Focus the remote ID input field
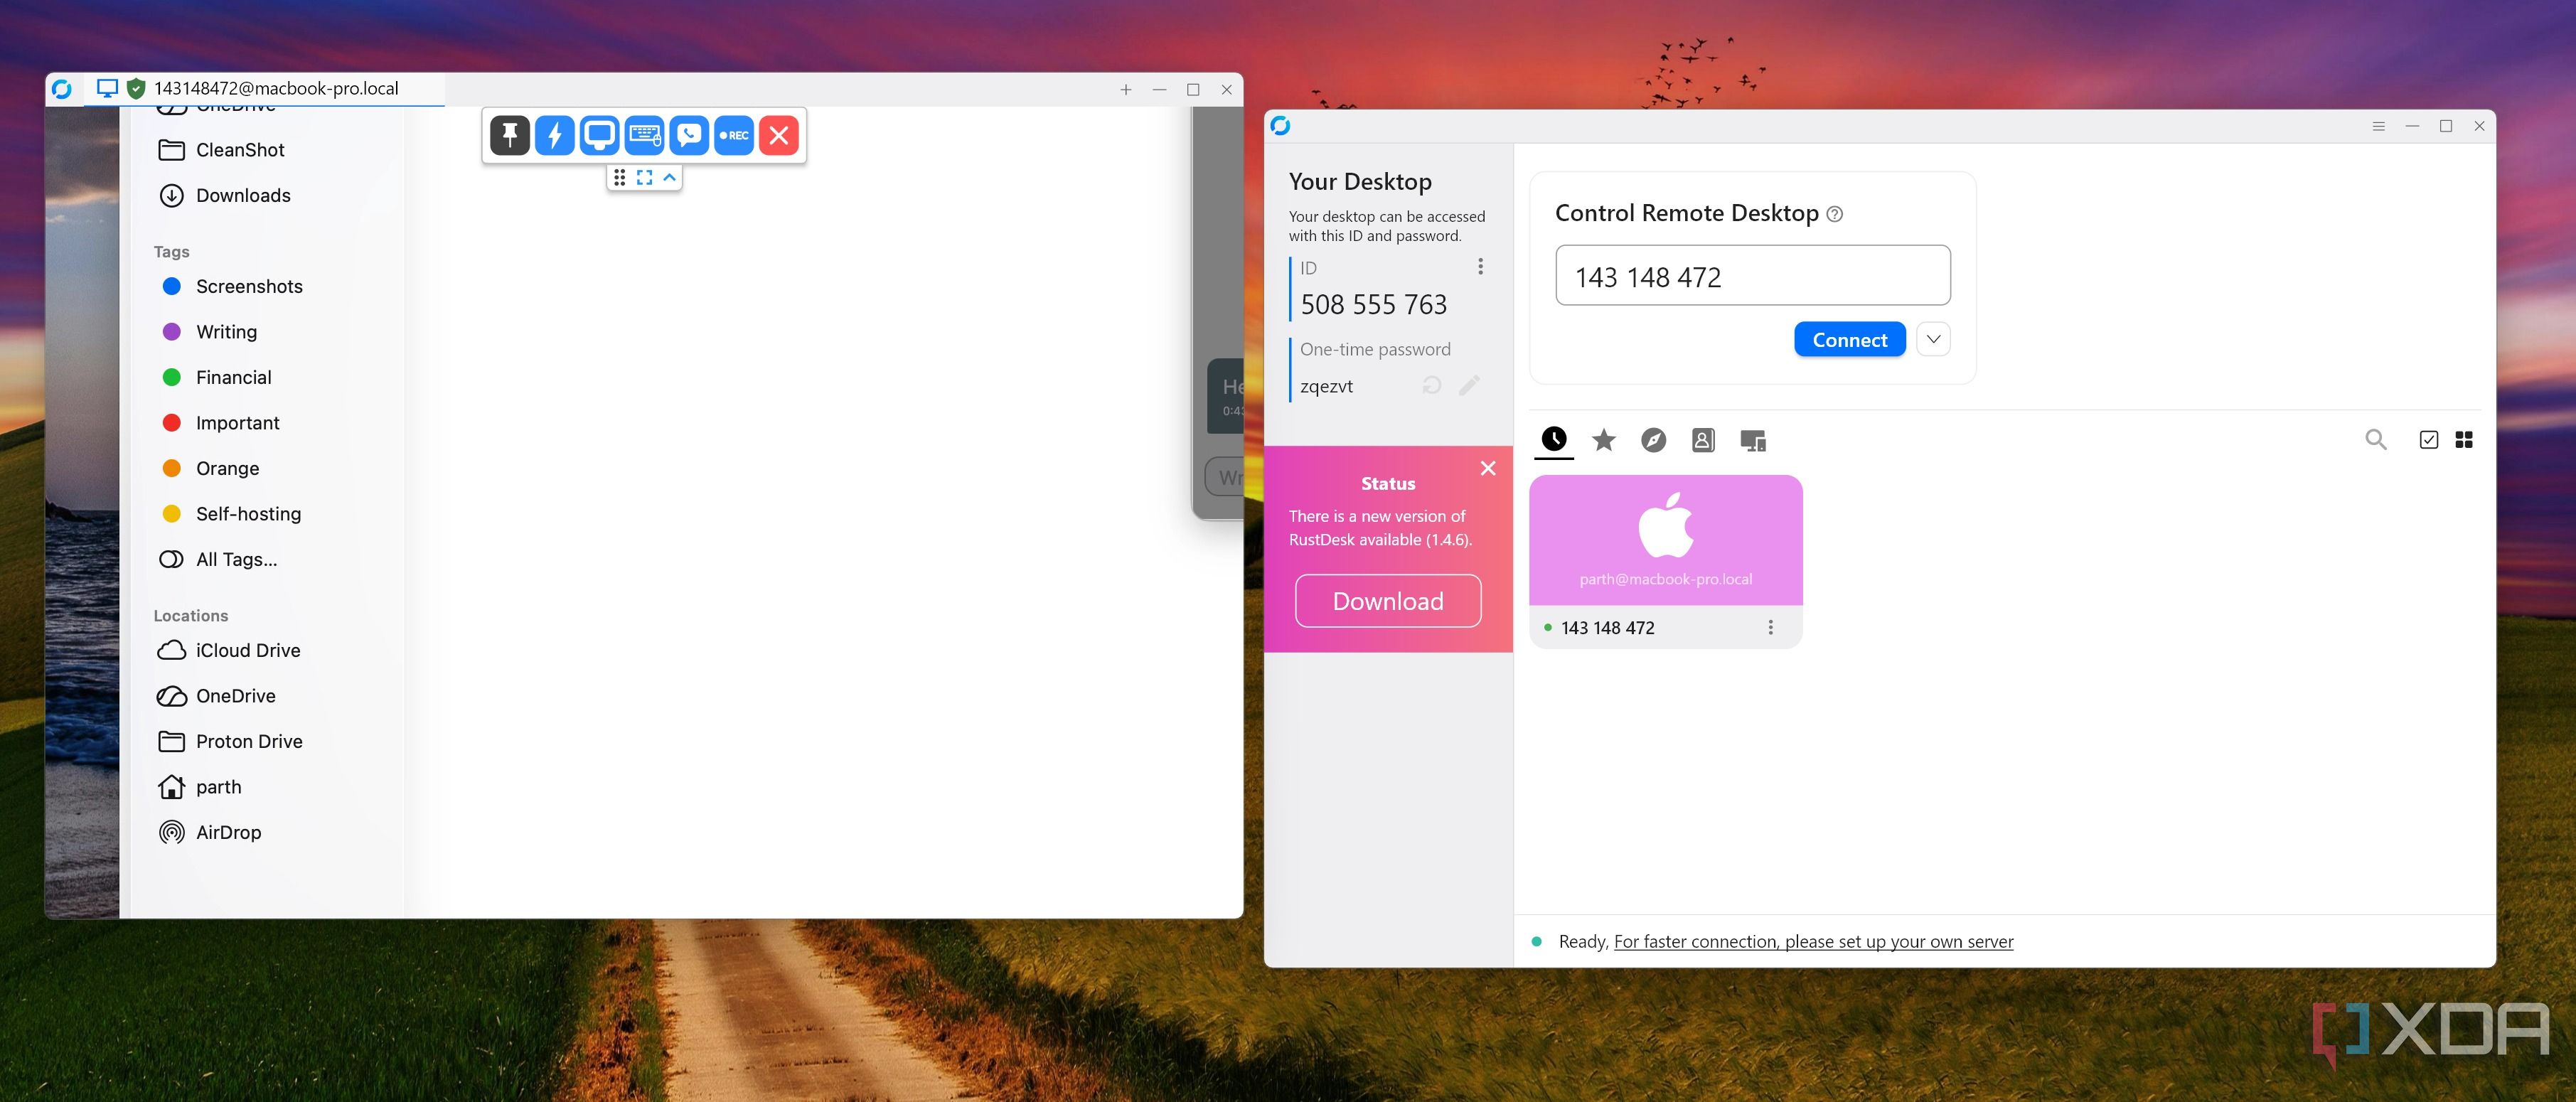Image resolution: width=2576 pixels, height=1102 pixels. (1752, 275)
